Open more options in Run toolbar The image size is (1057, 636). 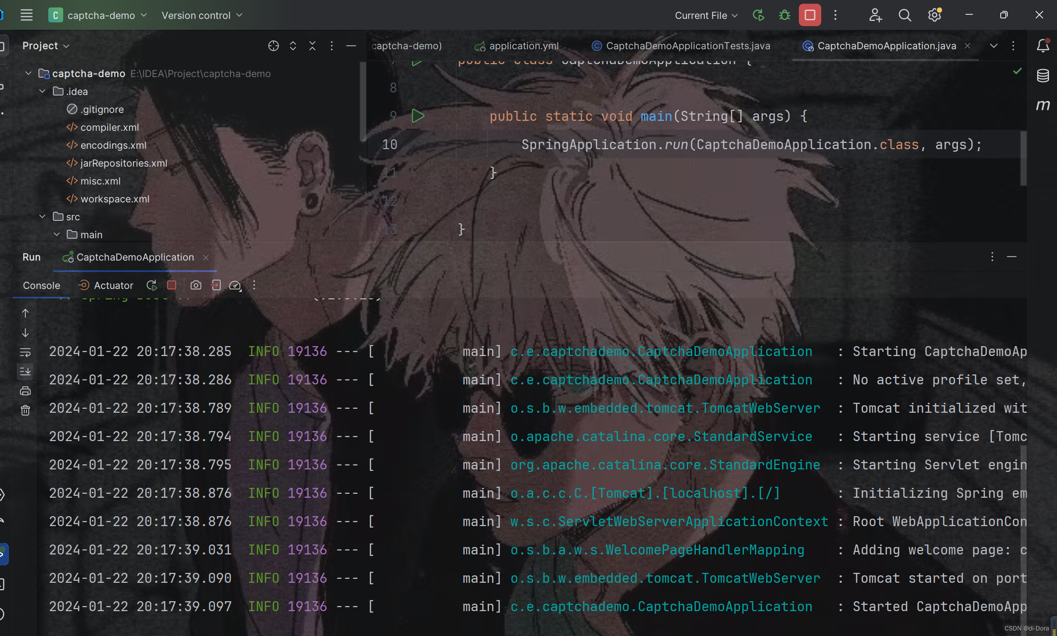pyautogui.click(x=254, y=285)
